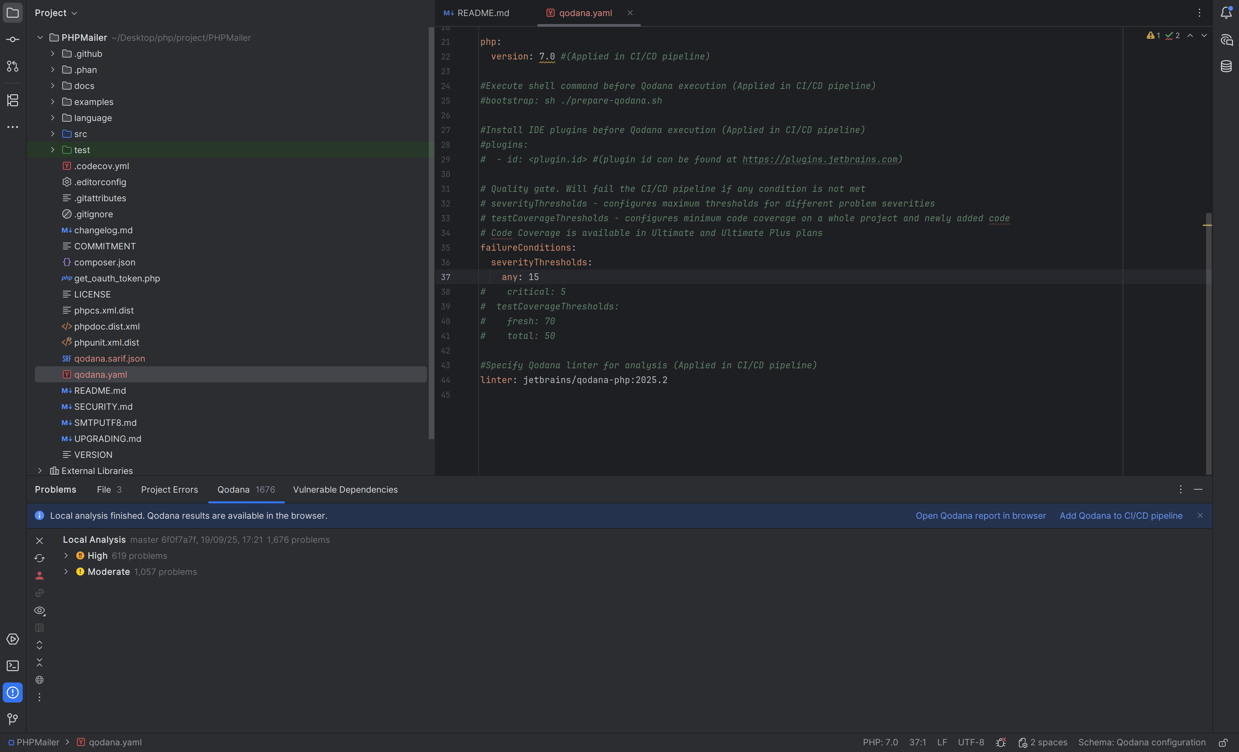Open the Pull Requests panel
This screenshot has height=752, width=1239.
pos(13,66)
